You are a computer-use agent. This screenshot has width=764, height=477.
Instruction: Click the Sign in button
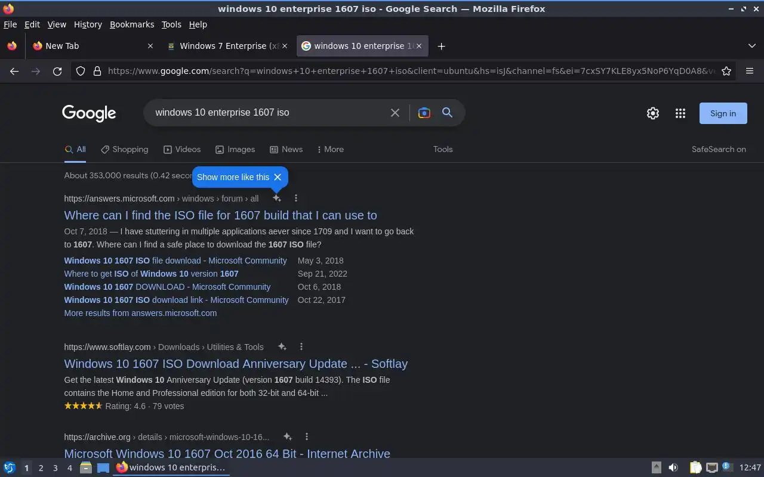click(x=723, y=113)
